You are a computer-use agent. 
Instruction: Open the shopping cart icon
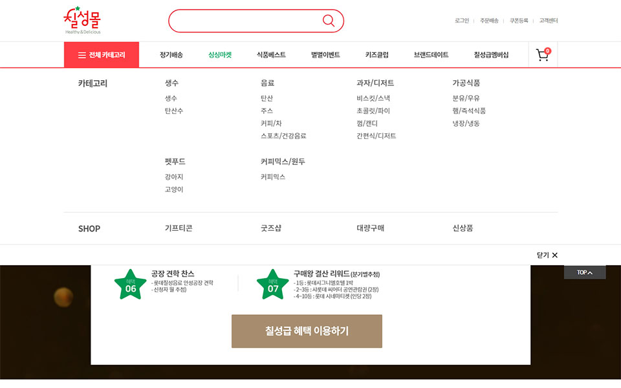542,55
